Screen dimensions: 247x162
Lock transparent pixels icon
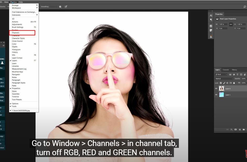[x=221, y=83]
